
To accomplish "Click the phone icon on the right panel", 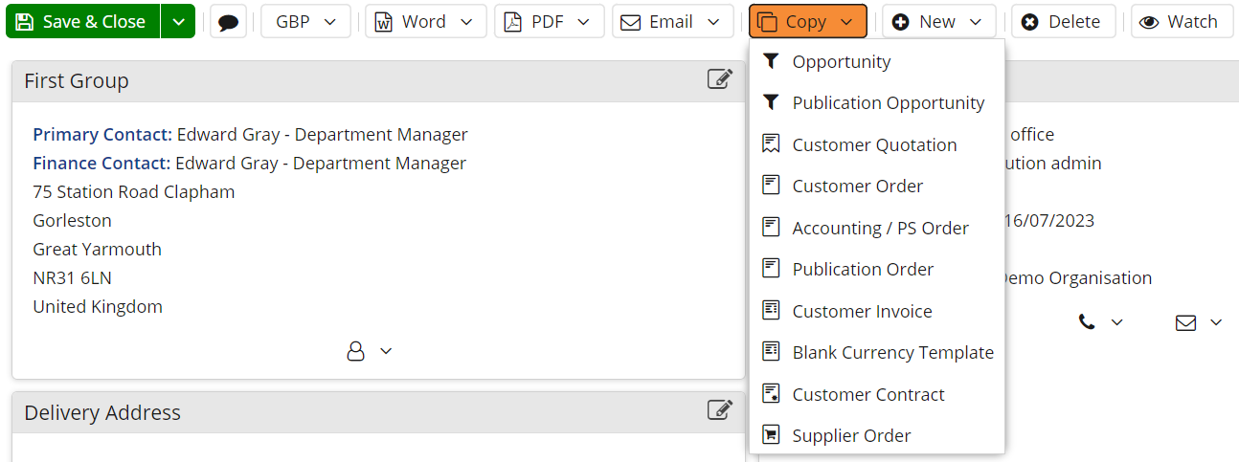I will click(1087, 322).
